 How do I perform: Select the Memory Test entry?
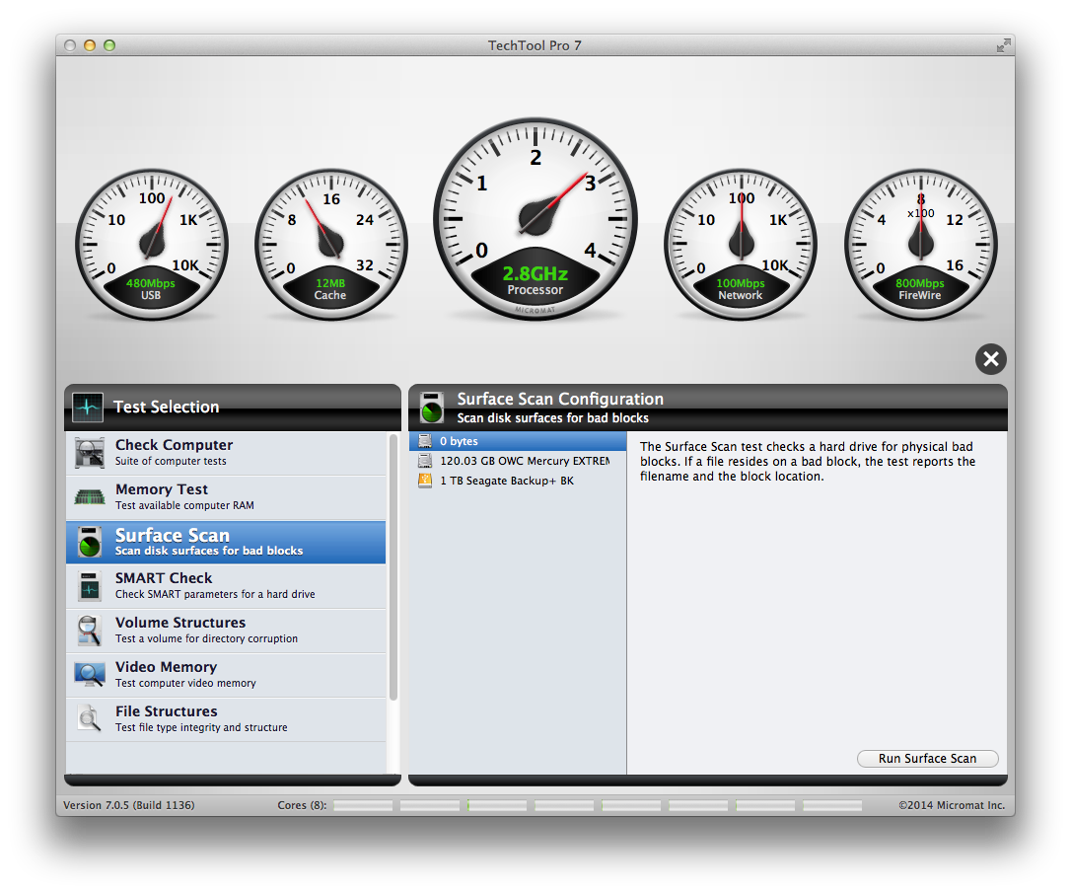tap(226, 497)
